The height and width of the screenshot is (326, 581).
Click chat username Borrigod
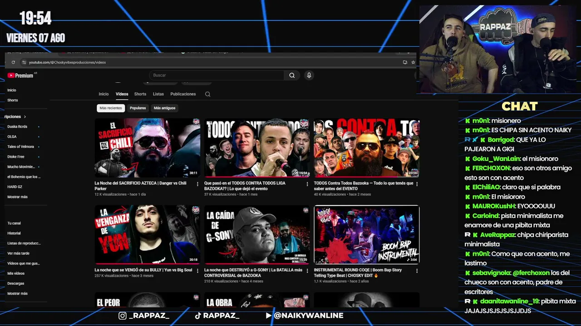pos(501,140)
